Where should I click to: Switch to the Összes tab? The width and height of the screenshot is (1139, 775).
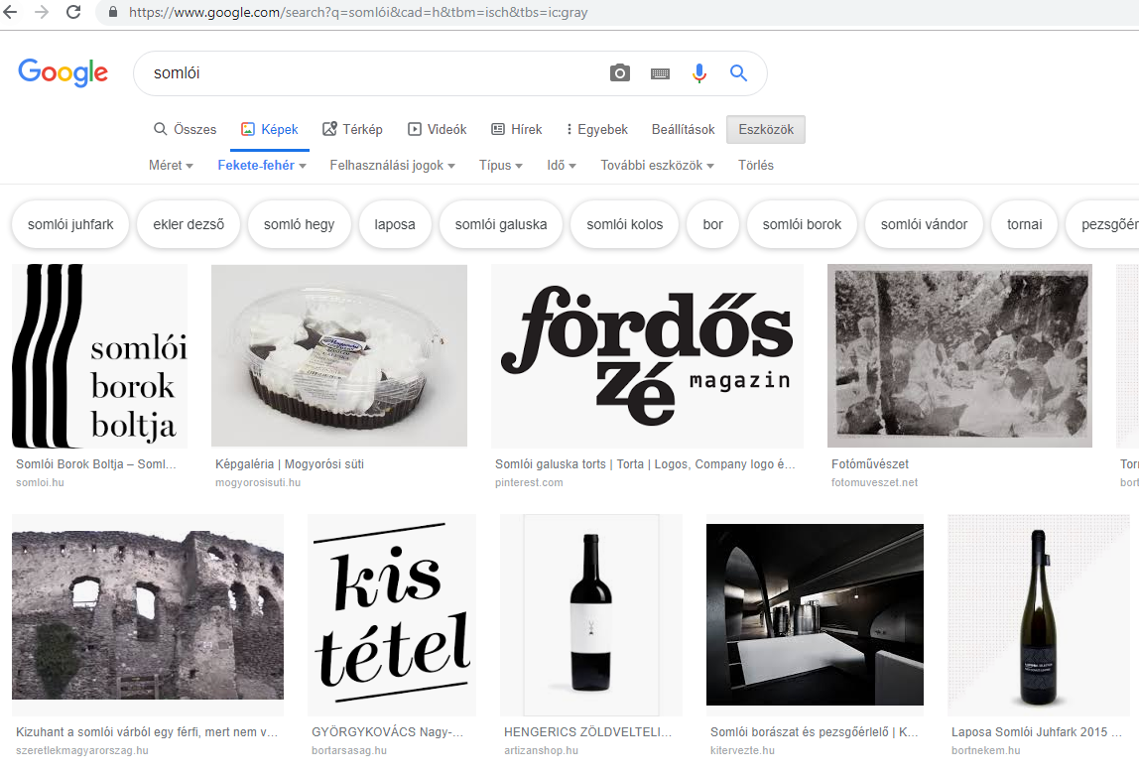186,129
